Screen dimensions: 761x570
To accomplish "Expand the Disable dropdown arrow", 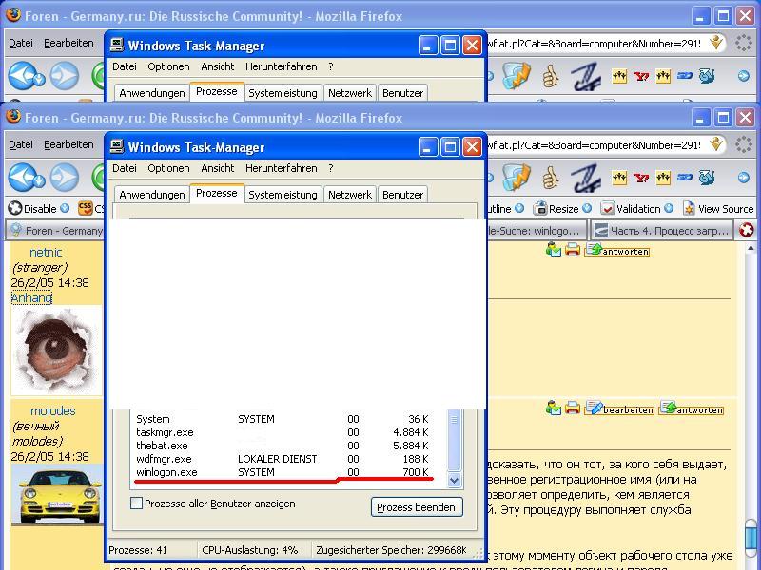I will click(65, 209).
